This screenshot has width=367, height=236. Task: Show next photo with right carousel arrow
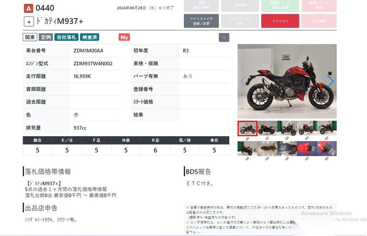[x=330, y=81]
